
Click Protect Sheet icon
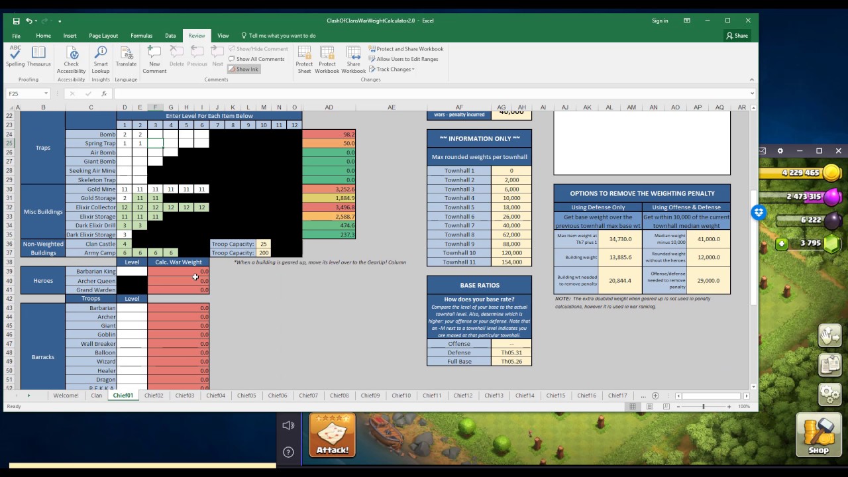[x=304, y=60]
